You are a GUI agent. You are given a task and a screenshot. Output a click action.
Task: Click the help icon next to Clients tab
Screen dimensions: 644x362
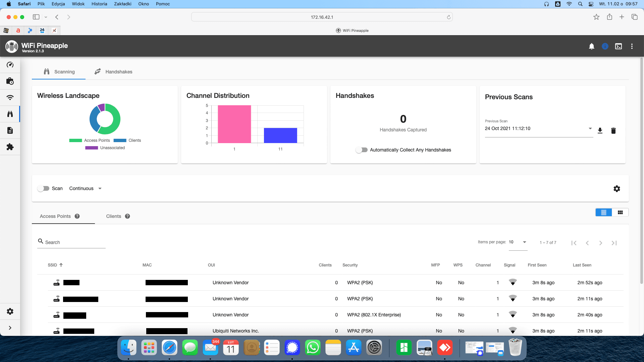[x=127, y=216]
